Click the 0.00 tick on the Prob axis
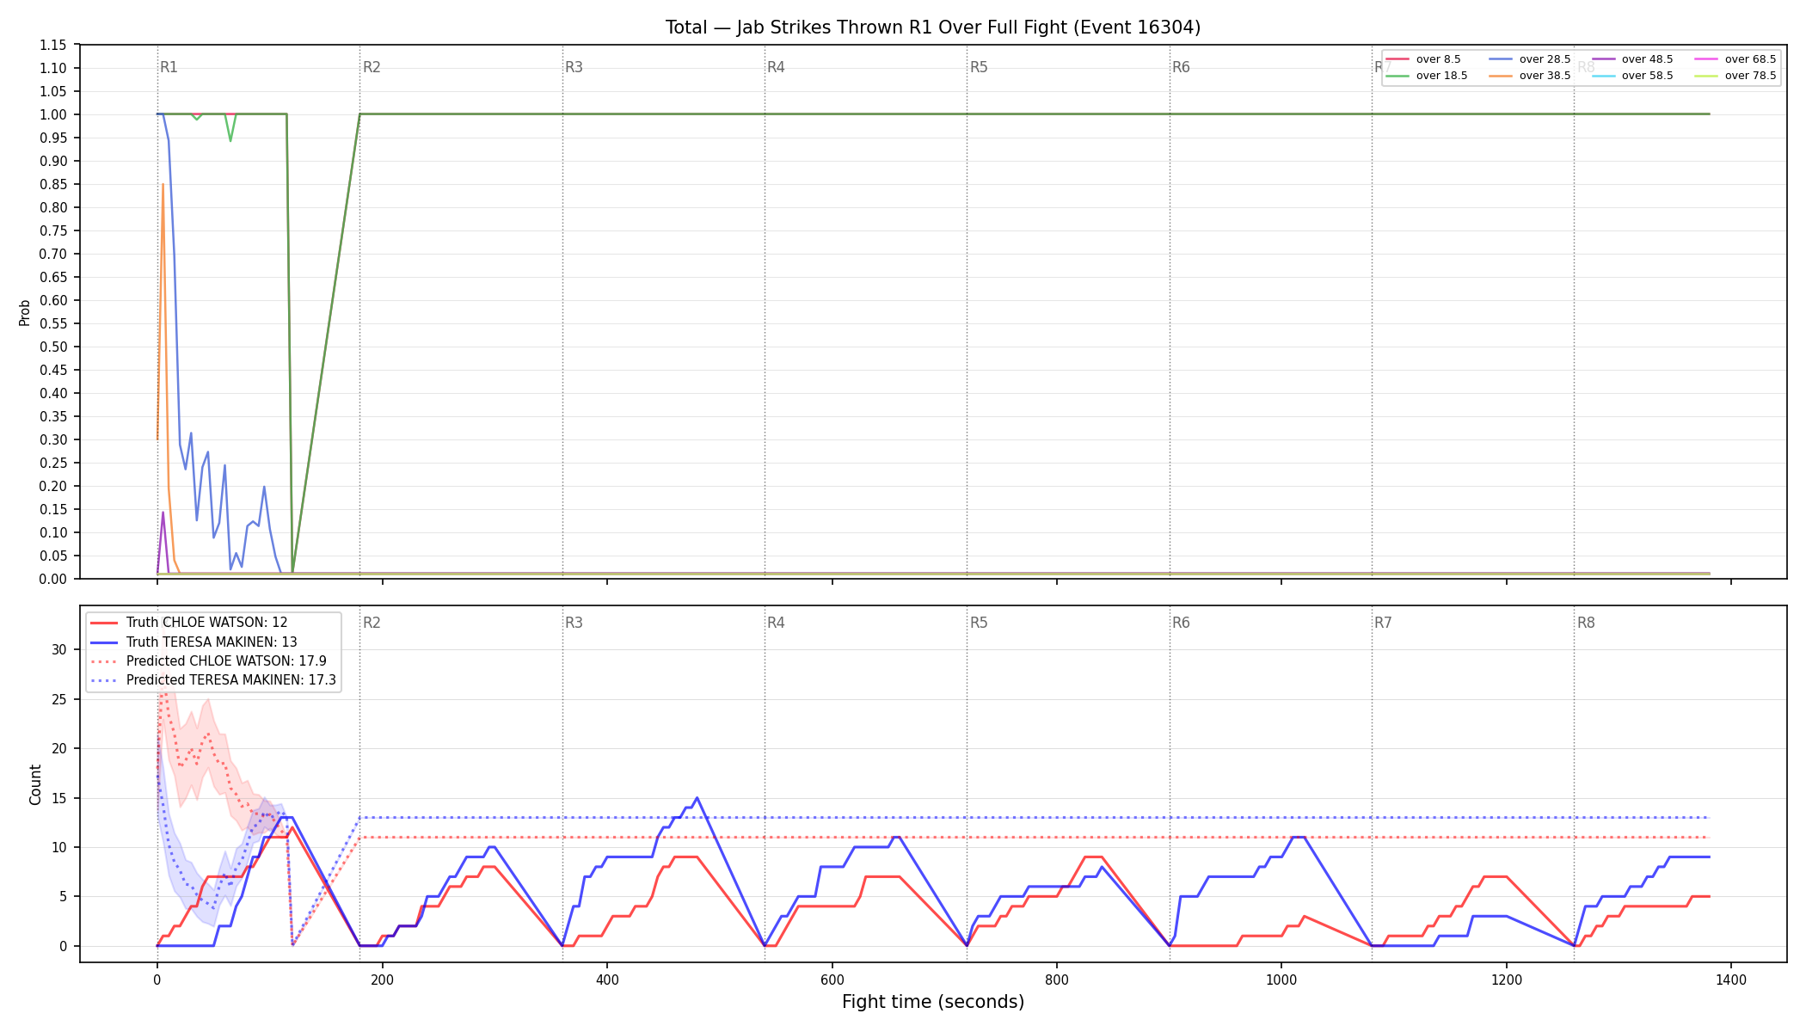Screen dimensions: 1806x1032 [52, 579]
